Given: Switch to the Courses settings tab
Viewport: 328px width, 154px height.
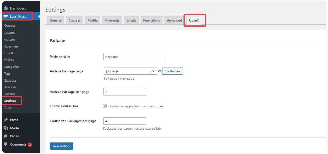Looking at the screenshot, I should click(x=75, y=21).
